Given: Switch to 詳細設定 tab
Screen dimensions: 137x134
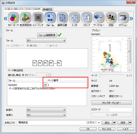Looking at the screenshot, I should coord(48,9).
